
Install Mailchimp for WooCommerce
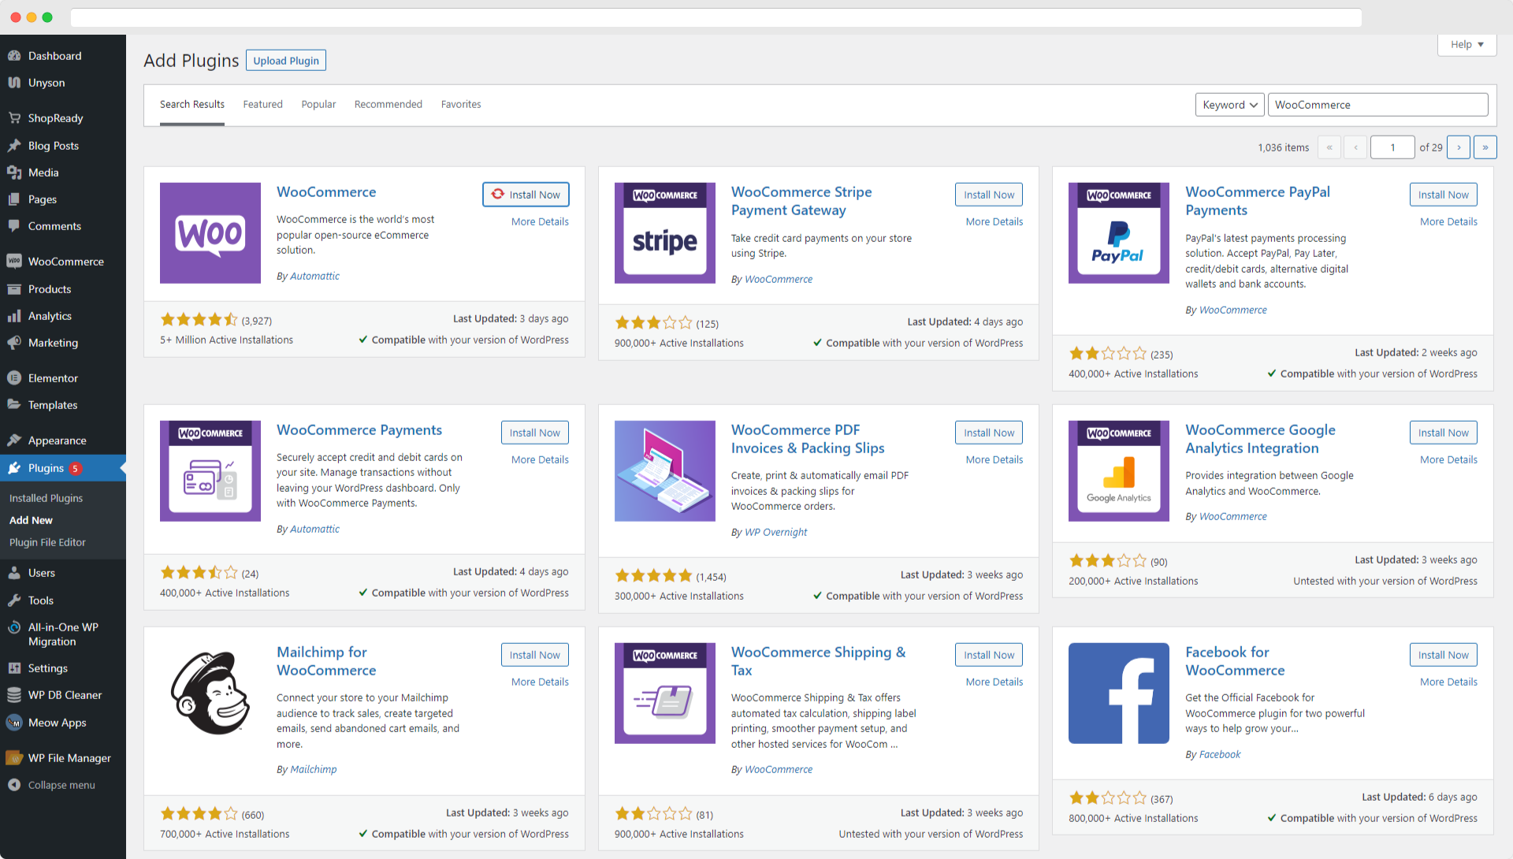click(535, 655)
